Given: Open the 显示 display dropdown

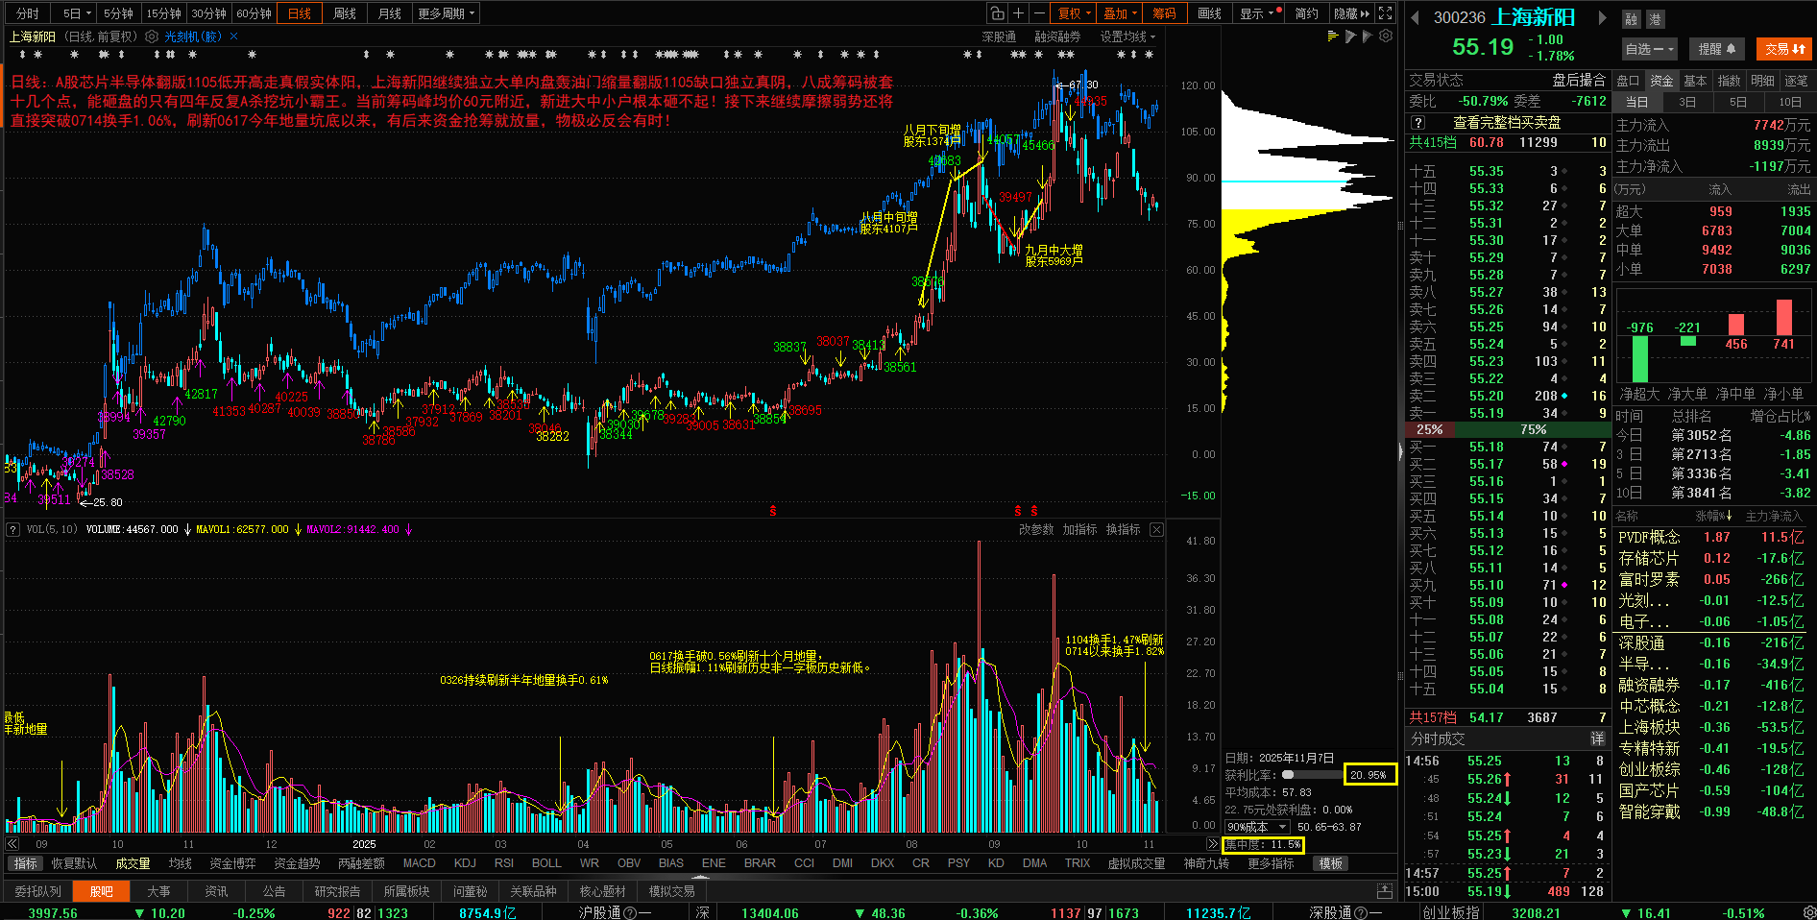Looking at the screenshot, I should (1260, 13).
